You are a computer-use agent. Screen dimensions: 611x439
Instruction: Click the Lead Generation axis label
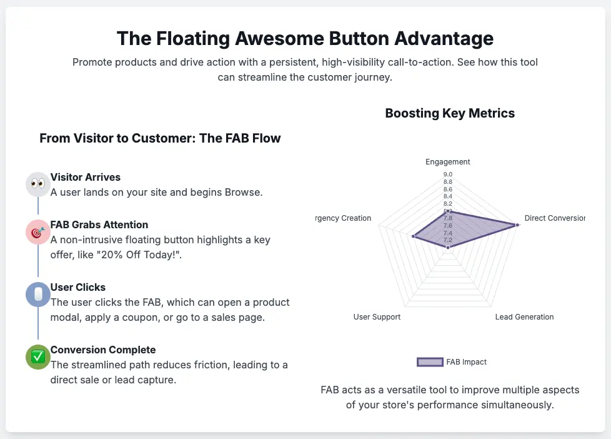(524, 317)
